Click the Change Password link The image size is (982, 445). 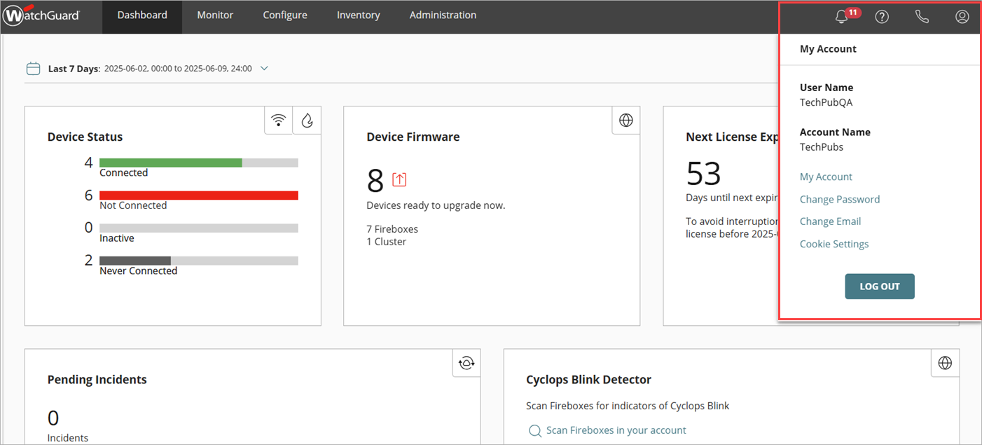point(839,199)
